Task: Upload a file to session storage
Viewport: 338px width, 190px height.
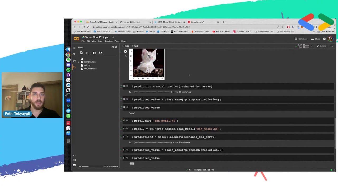Action: click(81, 53)
